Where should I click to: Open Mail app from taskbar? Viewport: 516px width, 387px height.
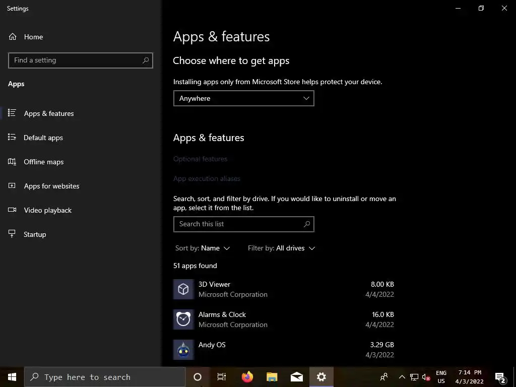[296, 377]
